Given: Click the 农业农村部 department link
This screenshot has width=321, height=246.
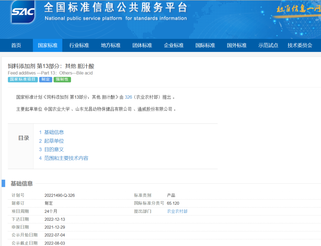Looking at the screenshot, I should coord(177,211).
